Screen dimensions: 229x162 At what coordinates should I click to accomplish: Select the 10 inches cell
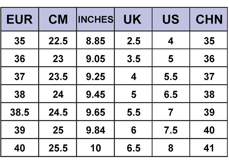tap(96, 148)
